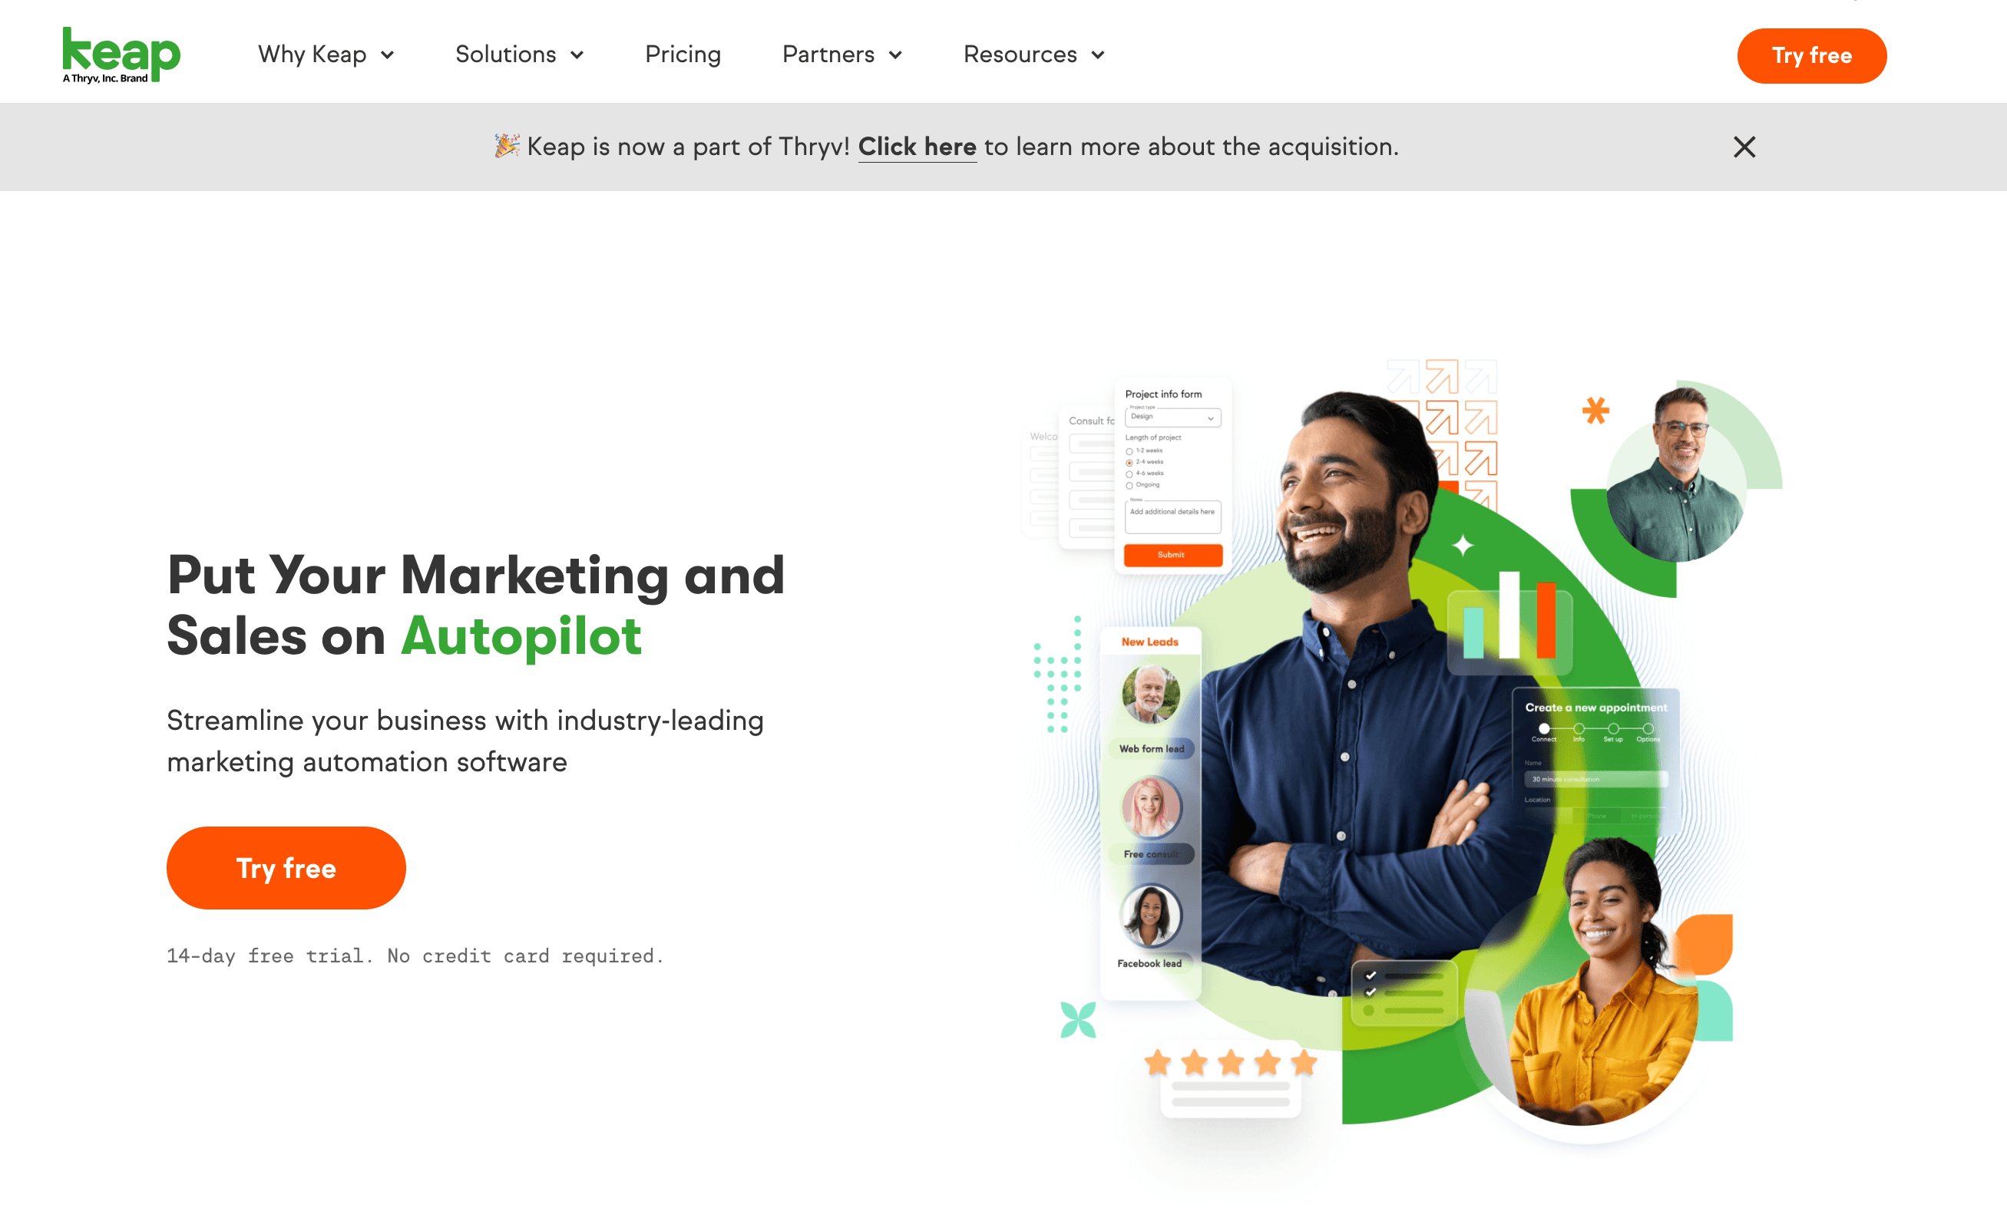Open the Partners menu
Viewport: 2007px width, 1208px height.
pyautogui.click(x=842, y=54)
